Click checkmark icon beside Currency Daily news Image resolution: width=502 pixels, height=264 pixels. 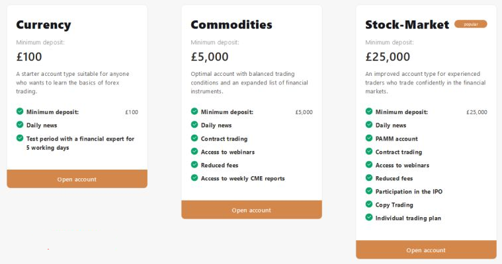coord(20,125)
